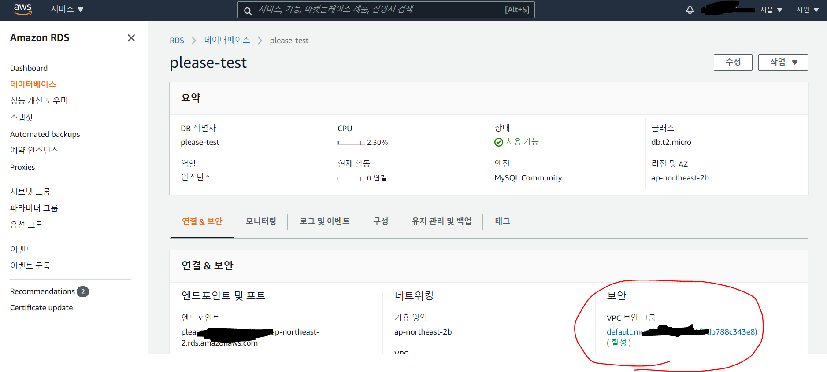Click the 네트워킹 section heading

(x=414, y=296)
